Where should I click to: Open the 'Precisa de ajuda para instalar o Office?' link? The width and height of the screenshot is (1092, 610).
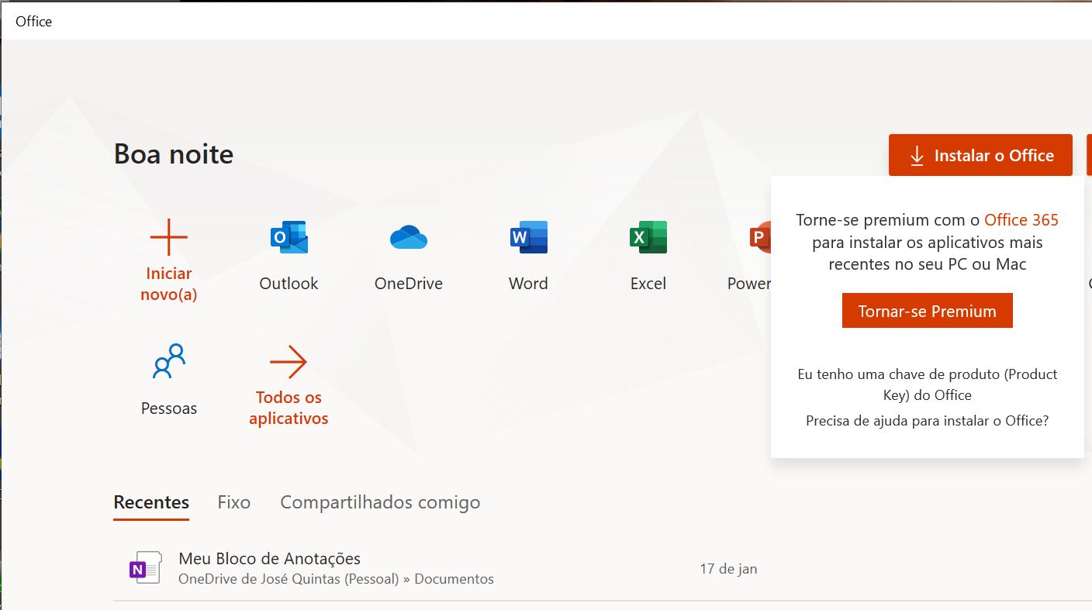[x=928, y=421]
